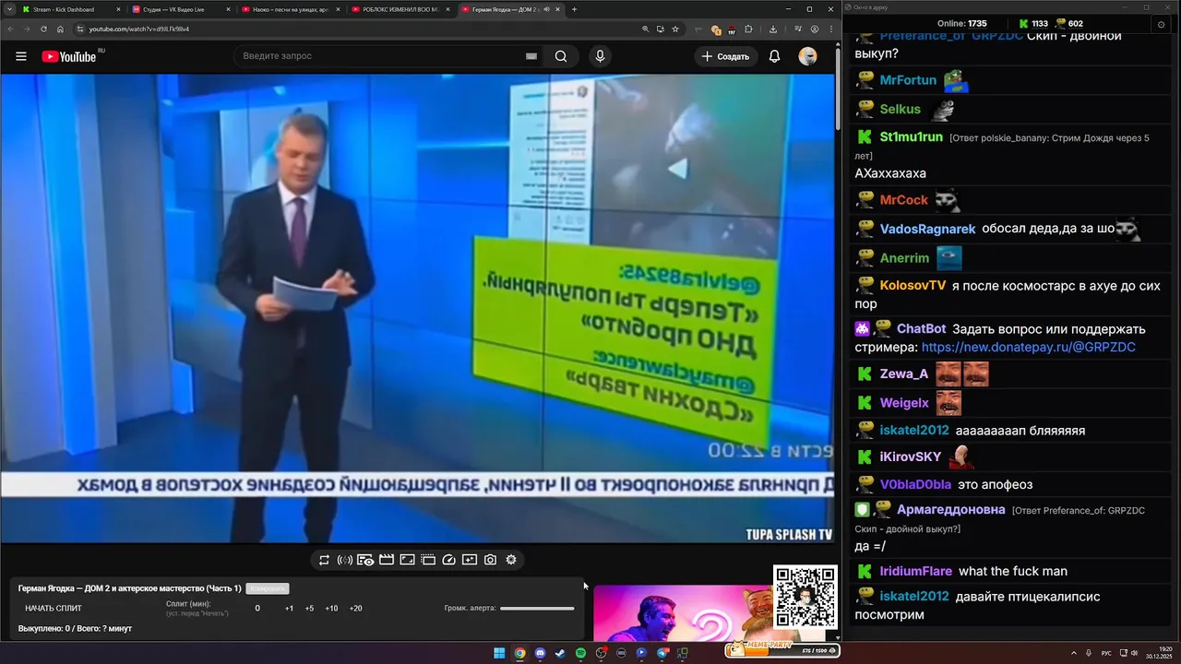1181x664 pixels.
Task: Click the clapperboard cinema mode icon
Action: [387, 560]
